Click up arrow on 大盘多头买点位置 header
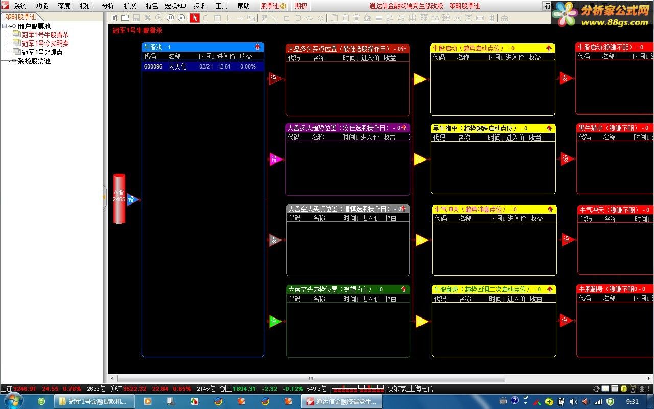Image resolution: width=654 pixels, height=409 pixels. tap(403, 49)
